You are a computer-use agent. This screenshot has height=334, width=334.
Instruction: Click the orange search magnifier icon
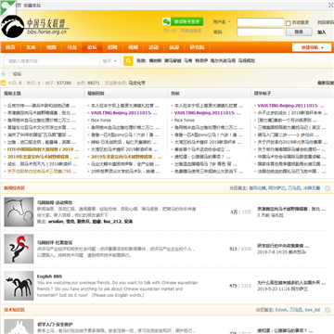pos(128,61)
